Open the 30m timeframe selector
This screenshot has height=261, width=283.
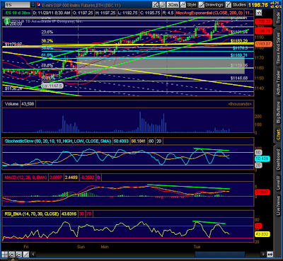click(x=173, y=4)
